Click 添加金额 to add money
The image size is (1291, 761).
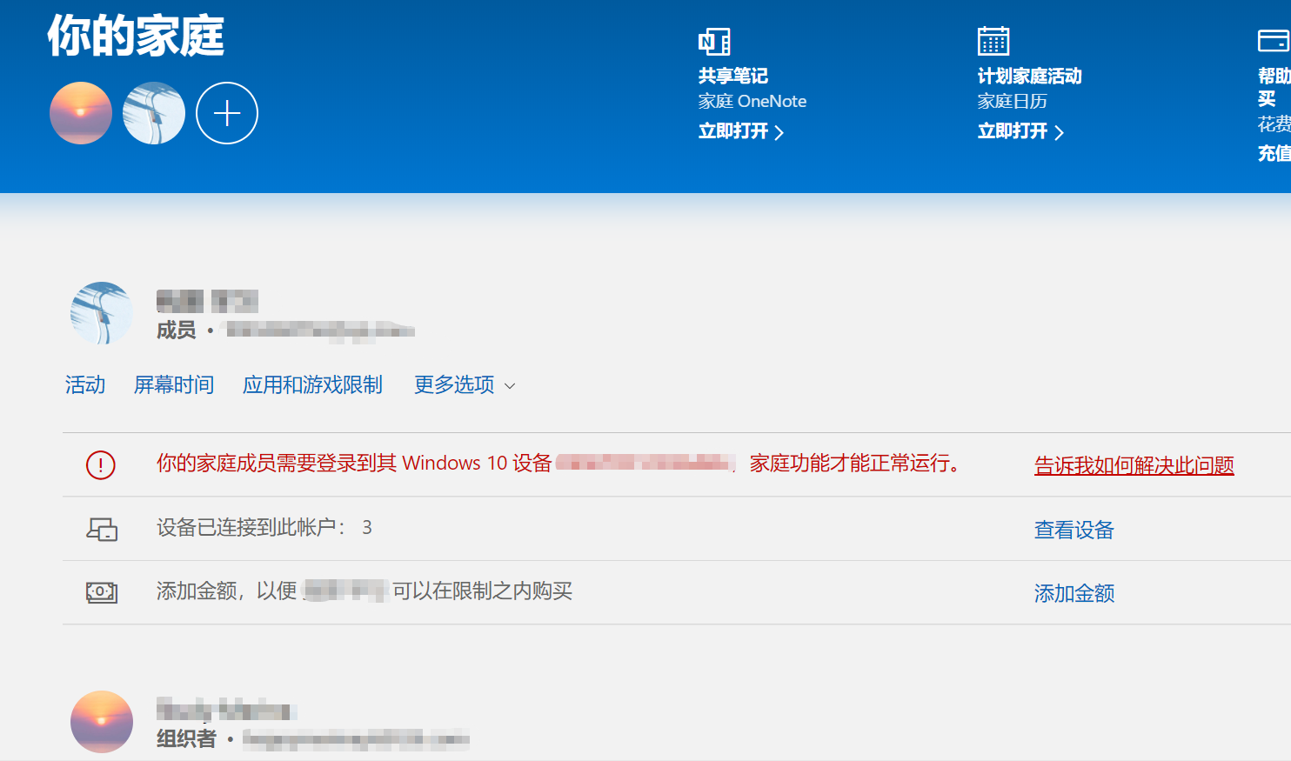point(1074,592)
